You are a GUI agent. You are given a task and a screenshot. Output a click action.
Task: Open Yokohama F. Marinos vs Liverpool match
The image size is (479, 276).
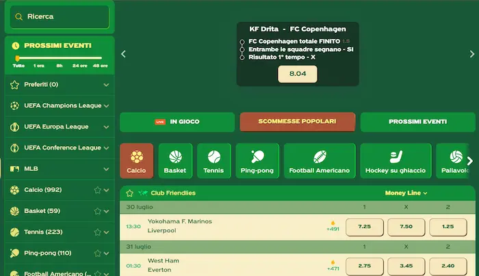[x=179, y=226]
